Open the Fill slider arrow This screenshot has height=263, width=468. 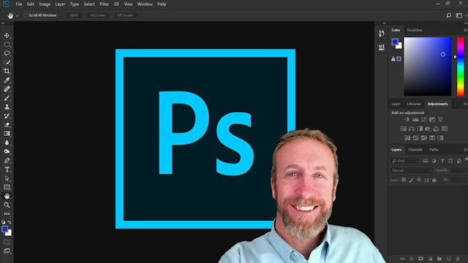(465, 180)
